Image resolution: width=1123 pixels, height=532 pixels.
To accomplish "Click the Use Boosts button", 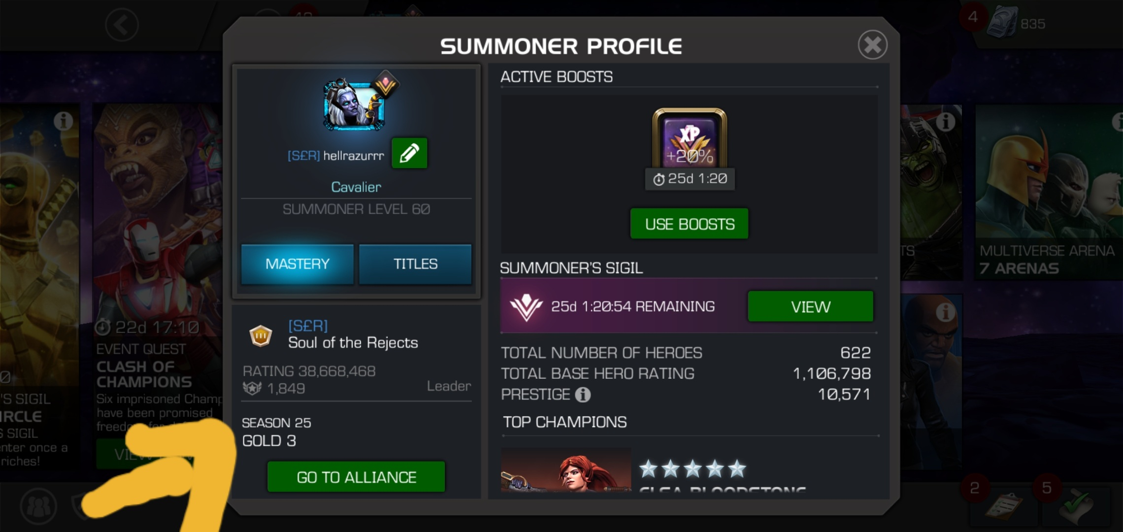I will click(x=690, y=224).
